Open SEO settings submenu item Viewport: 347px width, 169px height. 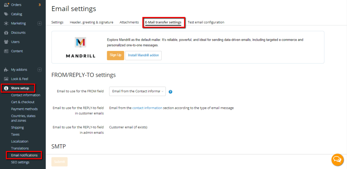[20, 162]
